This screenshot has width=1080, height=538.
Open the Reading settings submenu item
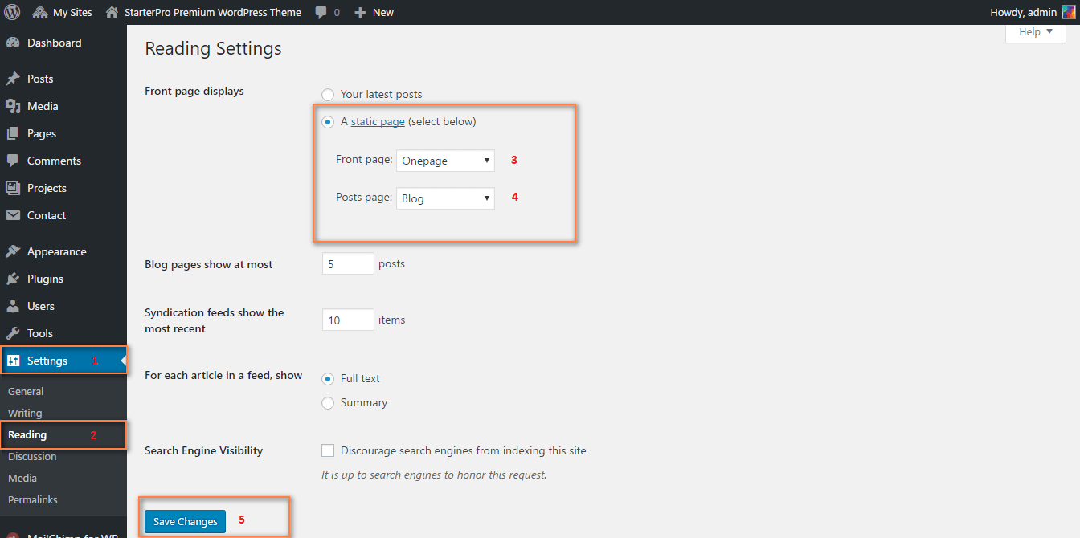coord(27,435)
